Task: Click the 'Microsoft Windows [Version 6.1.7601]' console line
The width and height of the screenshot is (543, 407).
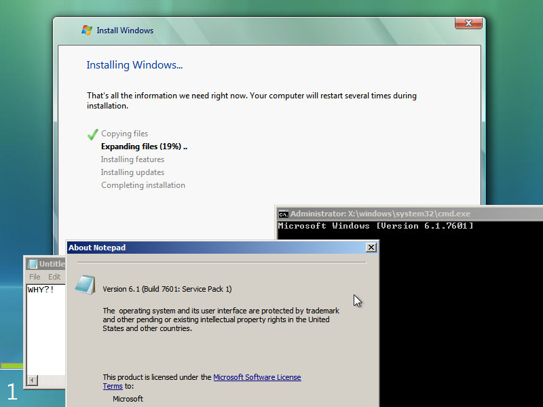Action: [375, 226]
